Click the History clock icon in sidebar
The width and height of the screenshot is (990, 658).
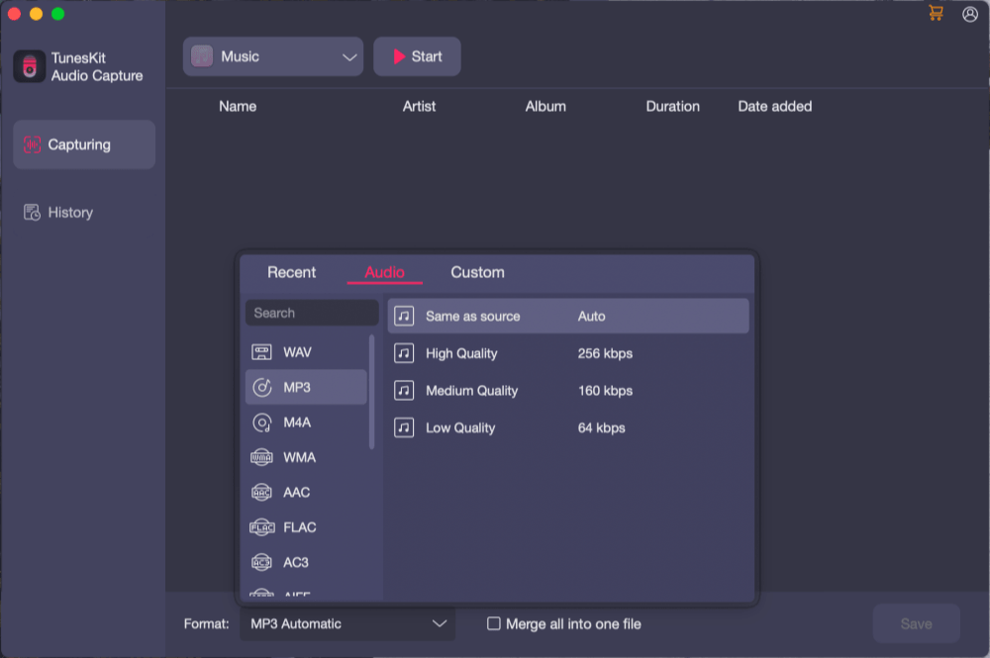click(x=32, y=213)
